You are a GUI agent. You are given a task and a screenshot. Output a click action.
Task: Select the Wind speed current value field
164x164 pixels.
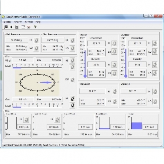coord(23,60)
